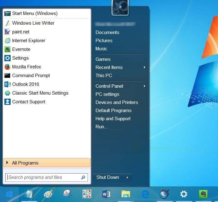The width and height of the screenshot is (218, 202).
Task: Open Documents
Action: point(107,32)
